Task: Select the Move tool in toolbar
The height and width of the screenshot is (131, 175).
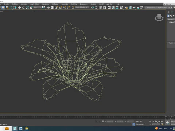Action: tap(19, 8)
